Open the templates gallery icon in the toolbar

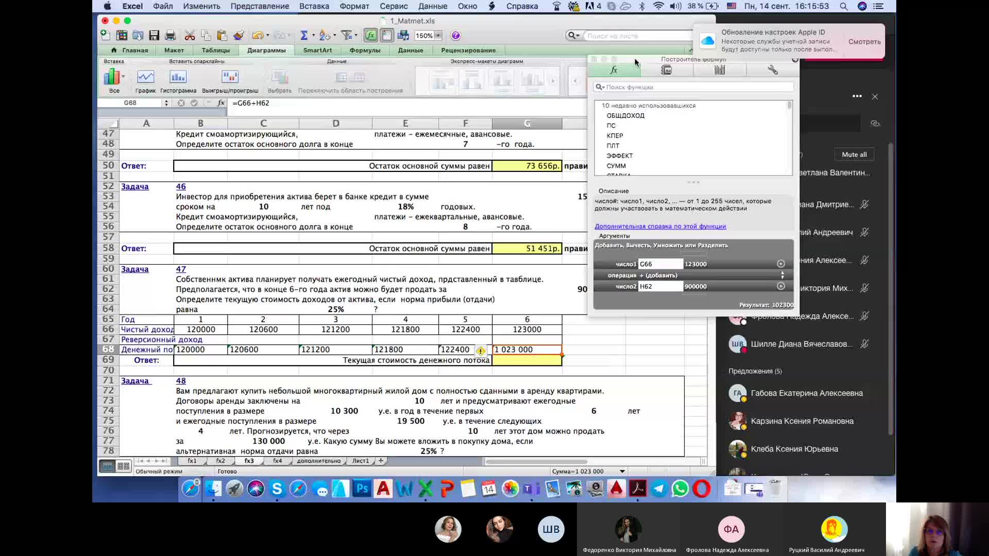(122, 36)
